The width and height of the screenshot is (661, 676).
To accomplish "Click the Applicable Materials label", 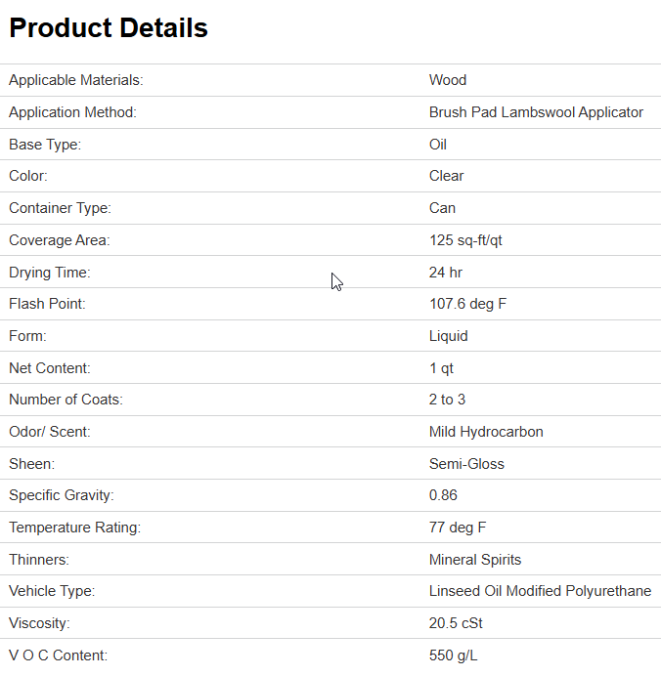I will (x=76, y=80).
